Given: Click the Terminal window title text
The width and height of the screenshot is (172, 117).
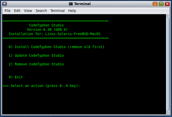Looking at the screenshot, I should [x=82, y=4].
